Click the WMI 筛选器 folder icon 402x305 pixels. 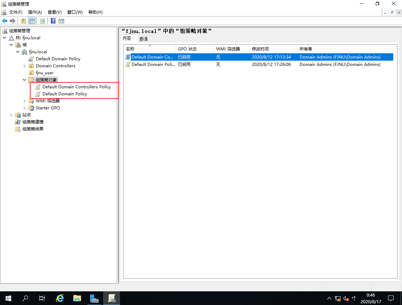pyautogui.click(x=31, y=101)
